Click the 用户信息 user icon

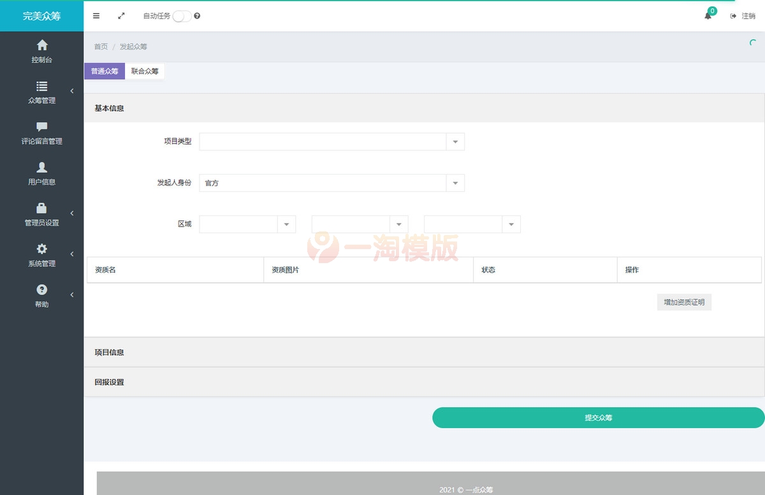click(x=41, y=167)
